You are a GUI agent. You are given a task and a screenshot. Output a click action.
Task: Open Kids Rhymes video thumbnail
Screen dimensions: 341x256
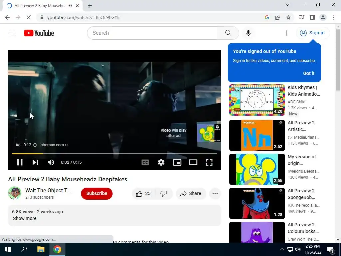(x=257, y=100)
